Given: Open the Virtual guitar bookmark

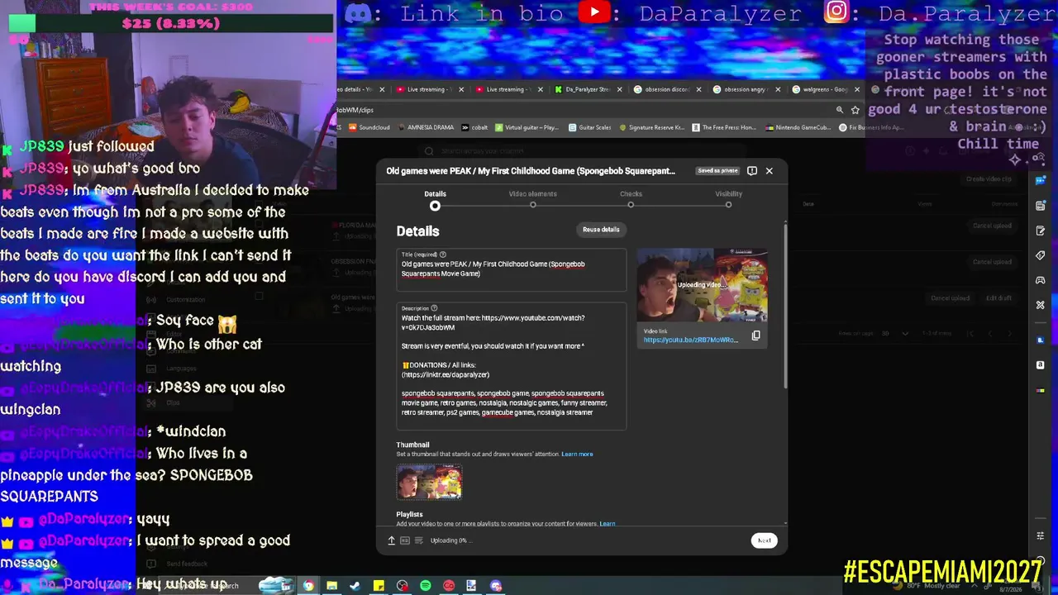Looking at the screenshot, I should pyautogui.click(x=527, y=128).
